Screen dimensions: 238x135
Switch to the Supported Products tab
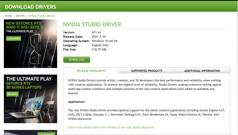(x=147, y=71)
